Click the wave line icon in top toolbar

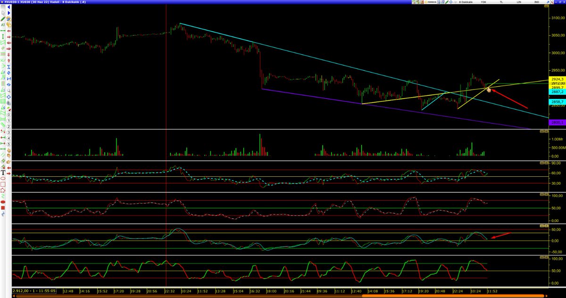coord(455,2)
